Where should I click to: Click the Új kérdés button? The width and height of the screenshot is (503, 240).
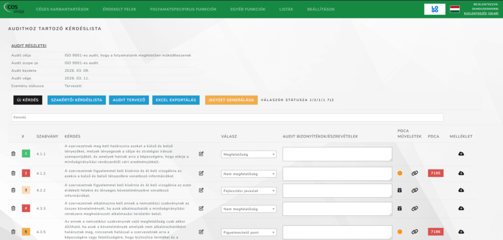(28, 100)
